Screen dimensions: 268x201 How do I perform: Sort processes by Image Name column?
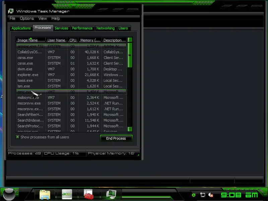click(31, 40)
